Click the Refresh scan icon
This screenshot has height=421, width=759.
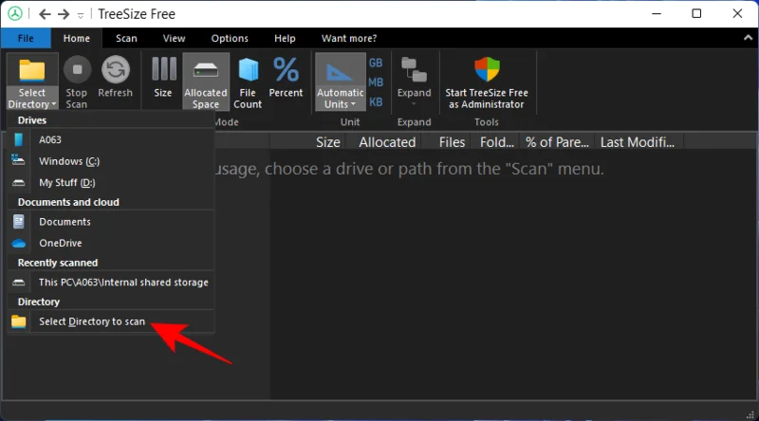115,71
